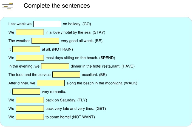Click the HAVE dinner answer box
The image size is (193, 127).
pyautogui.click(x=55, y=66)
